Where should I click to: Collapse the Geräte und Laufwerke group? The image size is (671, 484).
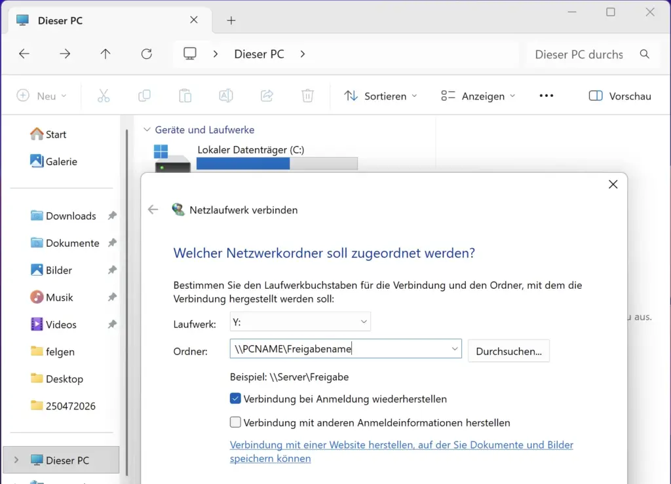pyautogui.click(x=147, y=130)
